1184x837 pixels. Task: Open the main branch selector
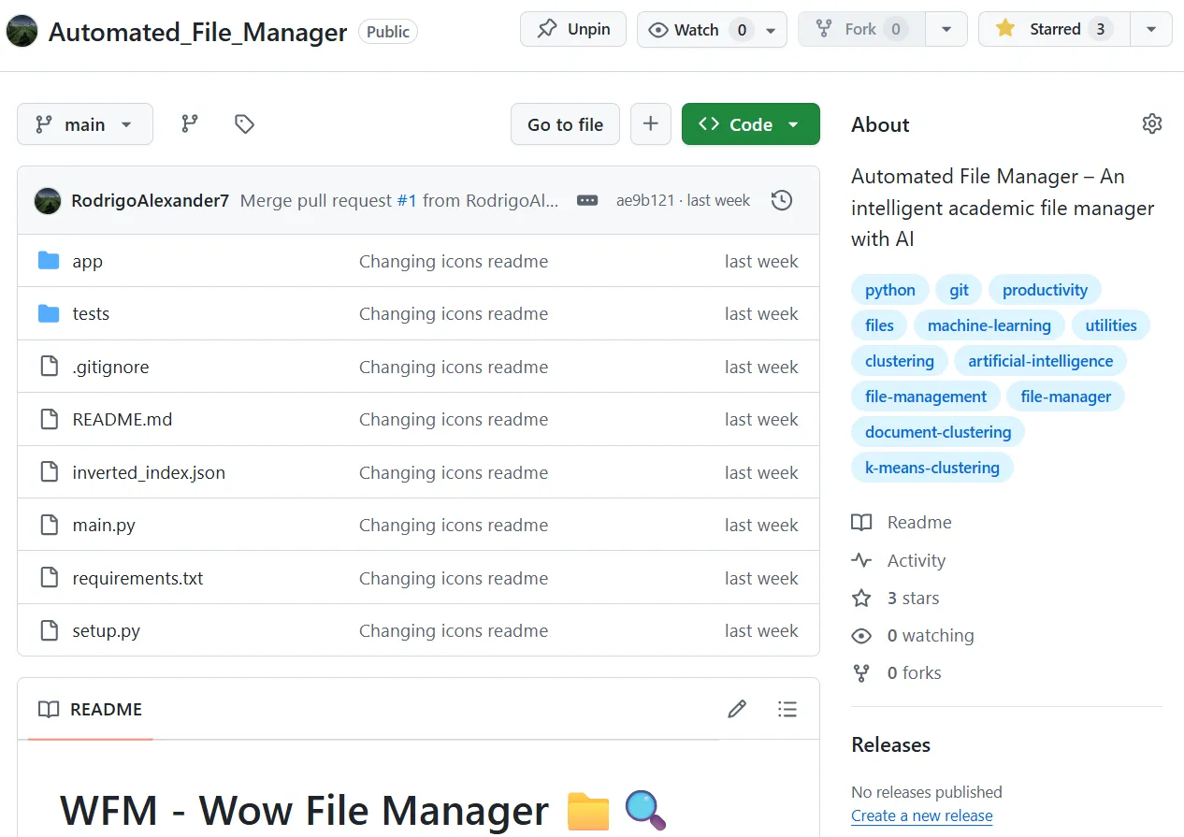click(85, 124)
